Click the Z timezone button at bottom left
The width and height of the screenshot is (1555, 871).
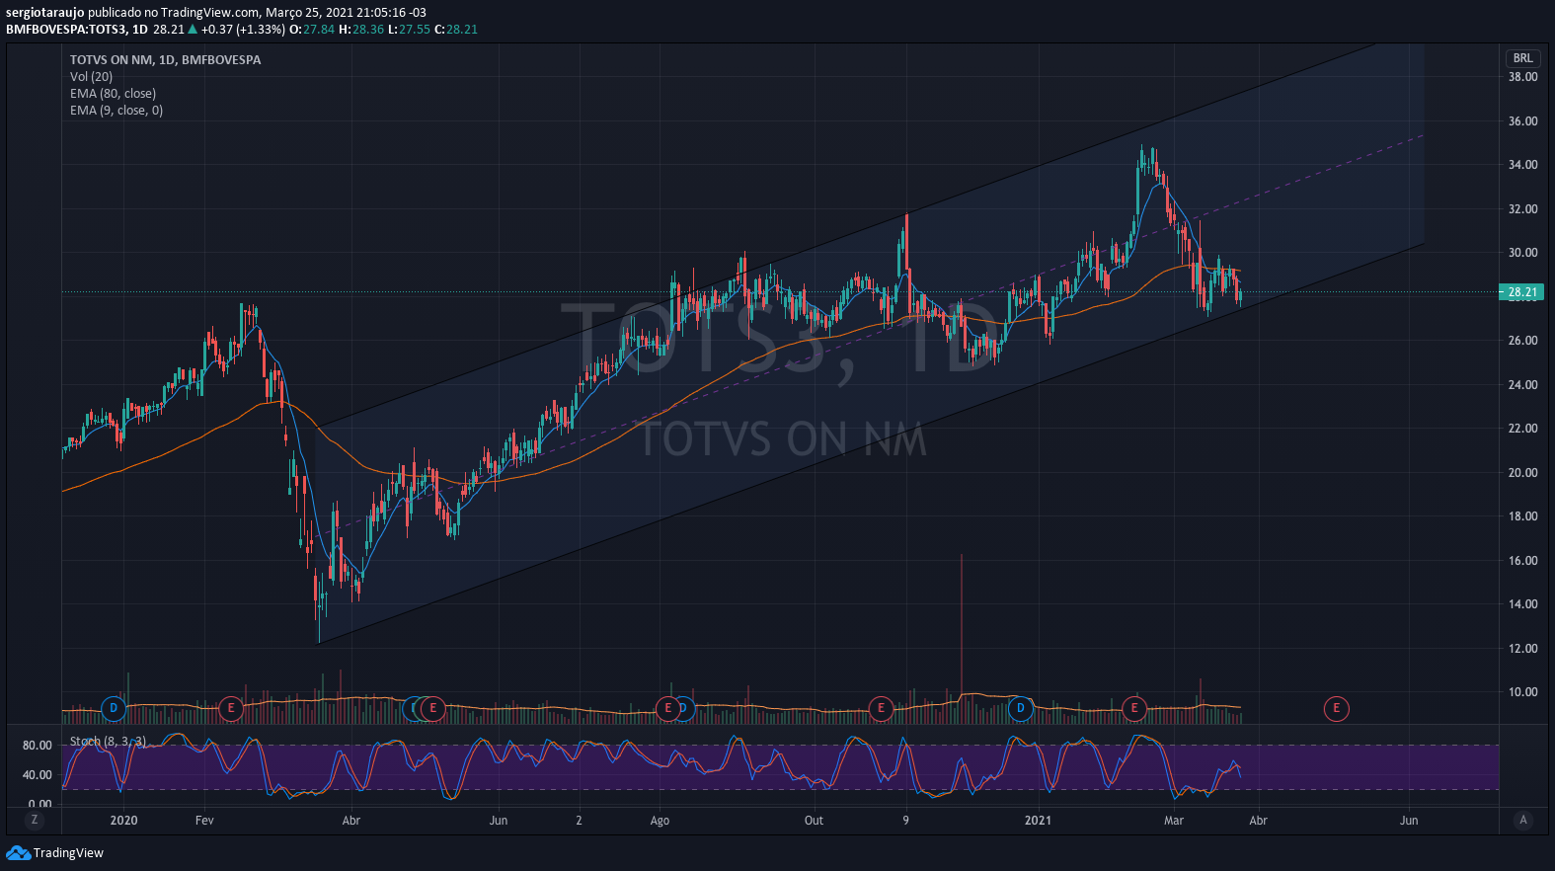(x=35, y=820)
